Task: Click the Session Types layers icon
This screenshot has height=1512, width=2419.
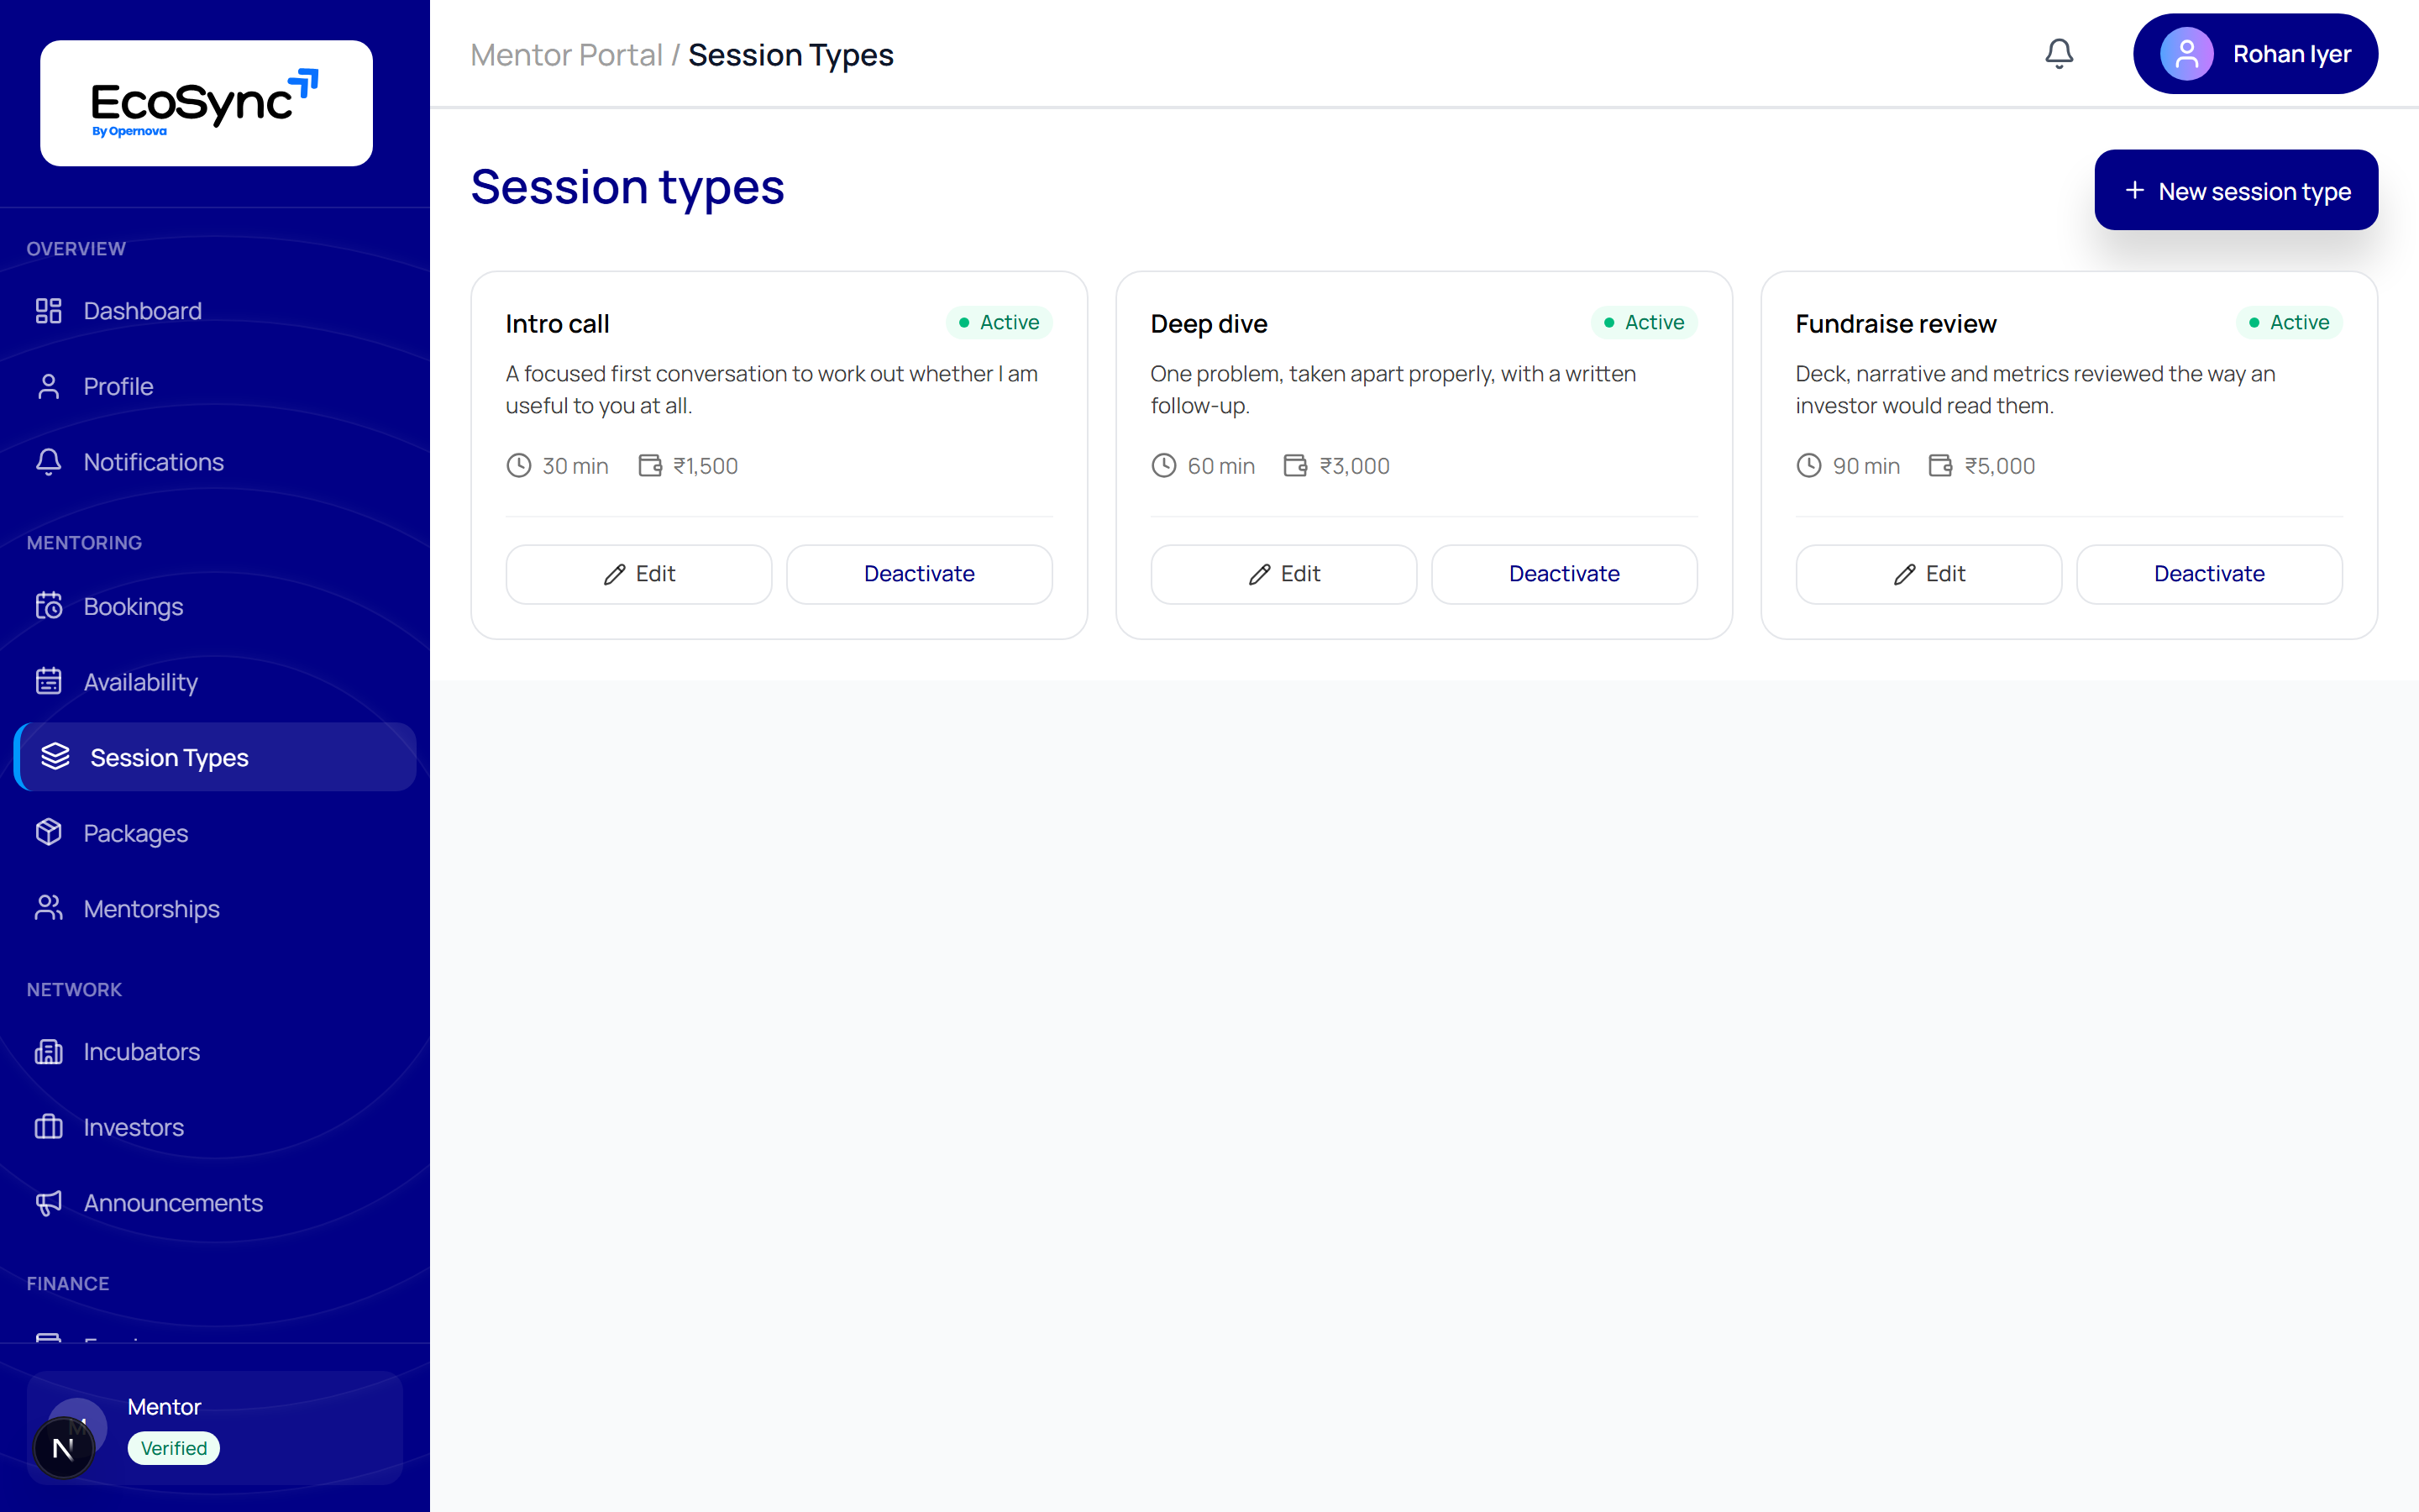Action: 55,757
